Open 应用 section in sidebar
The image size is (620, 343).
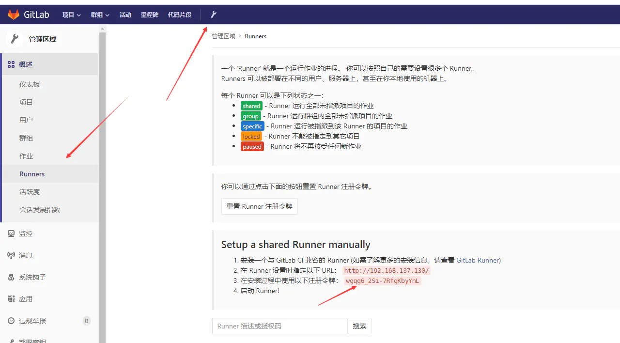[26, 299]
